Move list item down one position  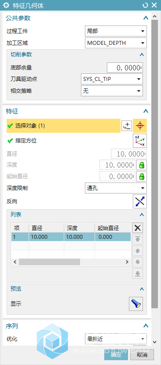pyautogui.click(x=138, y=262)
